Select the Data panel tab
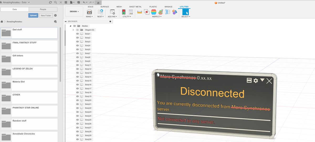 pyautogui.click(x=15, y=9)
